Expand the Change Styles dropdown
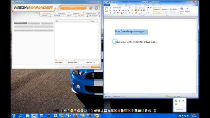This screenshot has width=210, height=118. pyautogui.click(x=182, y=10)
